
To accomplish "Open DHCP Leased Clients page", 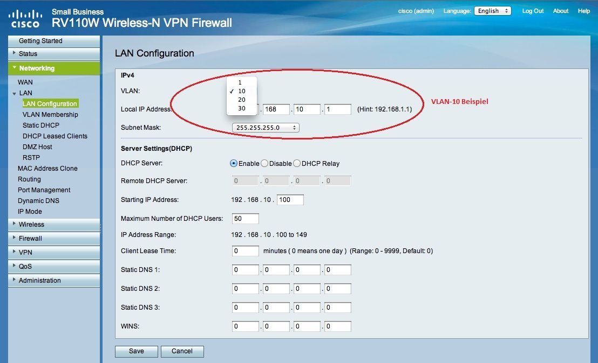I will [55, 136].
